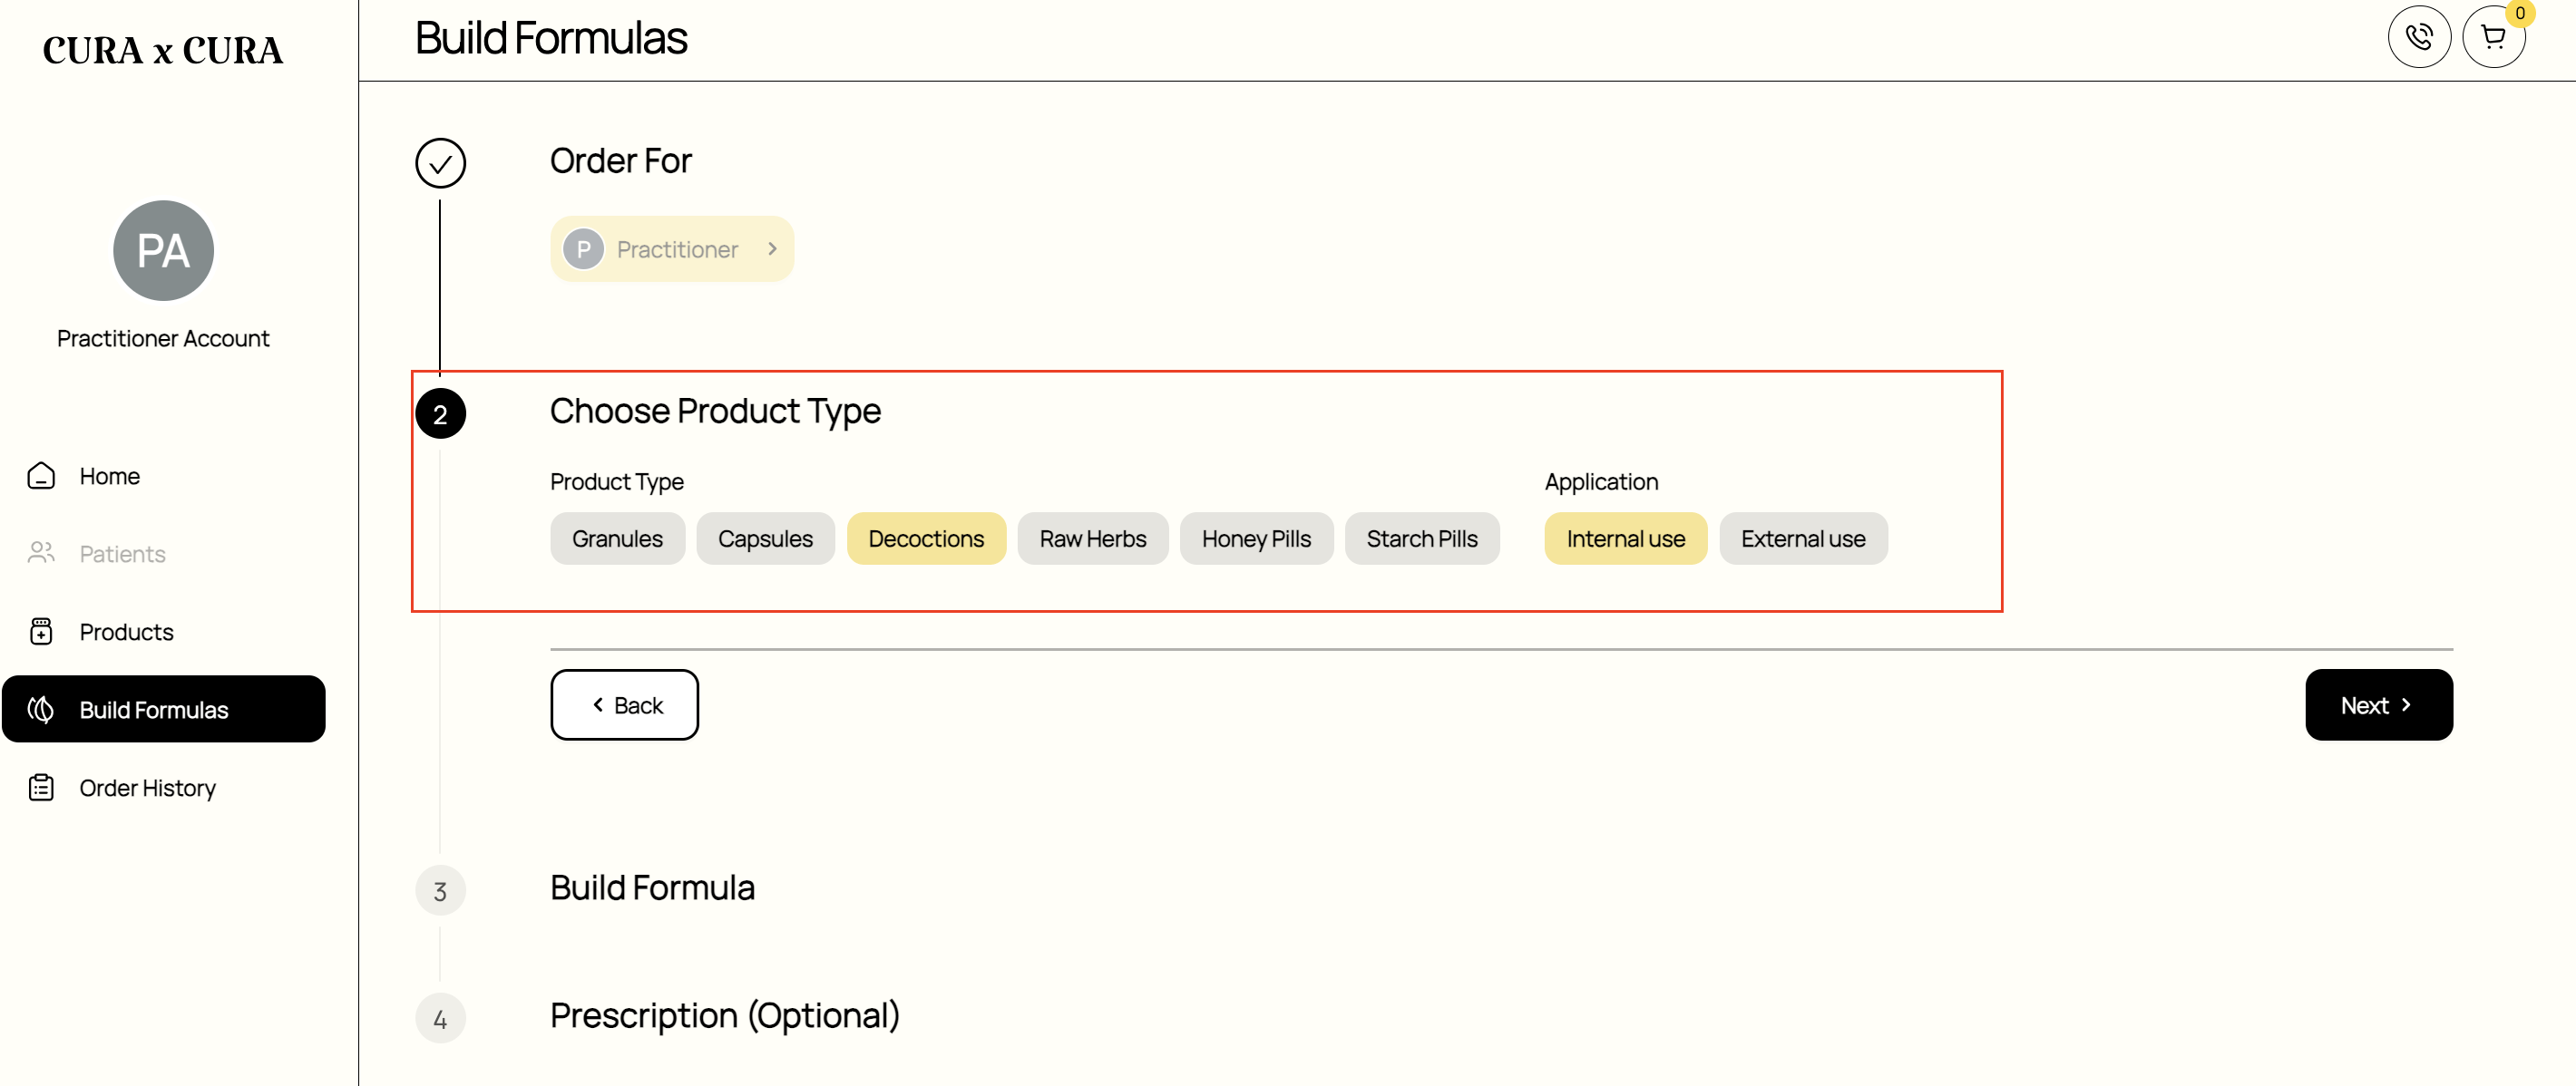Viewport: 2576px width, 1086px height.
Task: Open the shopping cart icon
Action: (2493, 37)
